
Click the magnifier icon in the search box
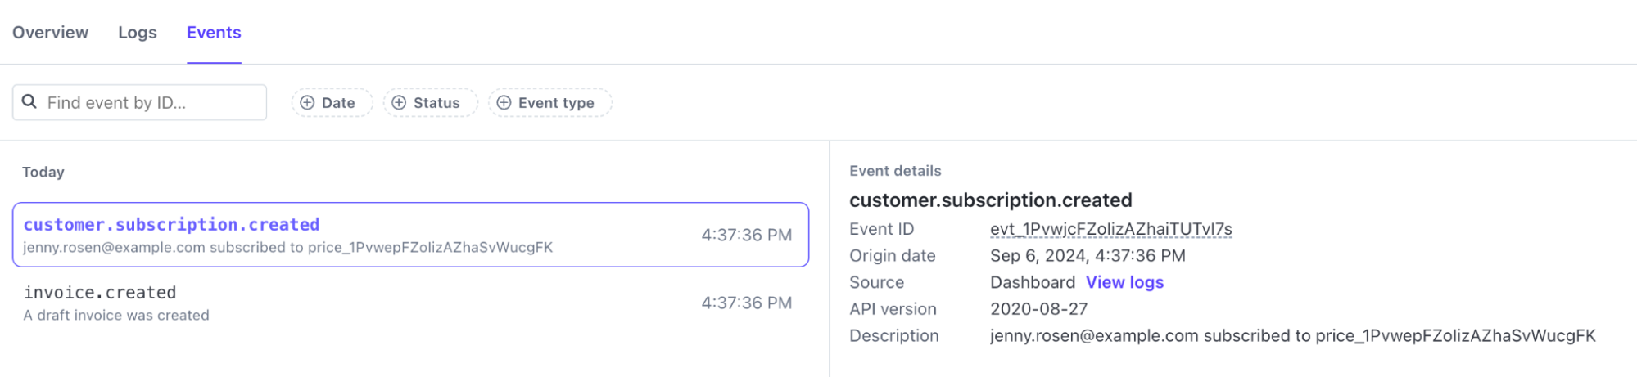[x=29, y=102]
